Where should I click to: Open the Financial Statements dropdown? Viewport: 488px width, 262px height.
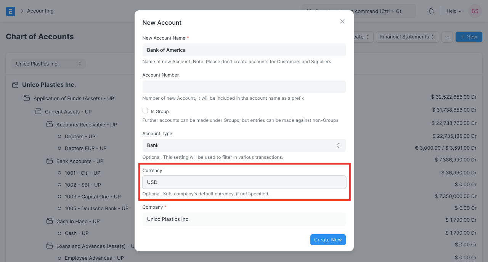pos(407,37)
